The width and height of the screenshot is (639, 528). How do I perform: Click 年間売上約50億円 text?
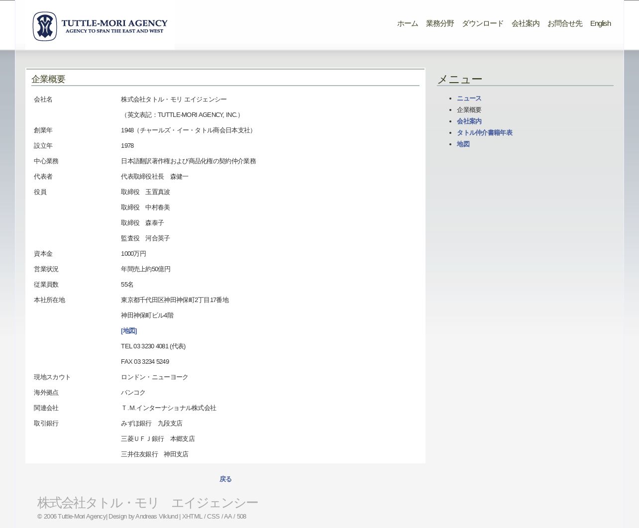[x=146, y=269]
